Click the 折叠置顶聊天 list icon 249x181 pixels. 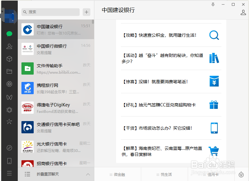tap(27, 174)
